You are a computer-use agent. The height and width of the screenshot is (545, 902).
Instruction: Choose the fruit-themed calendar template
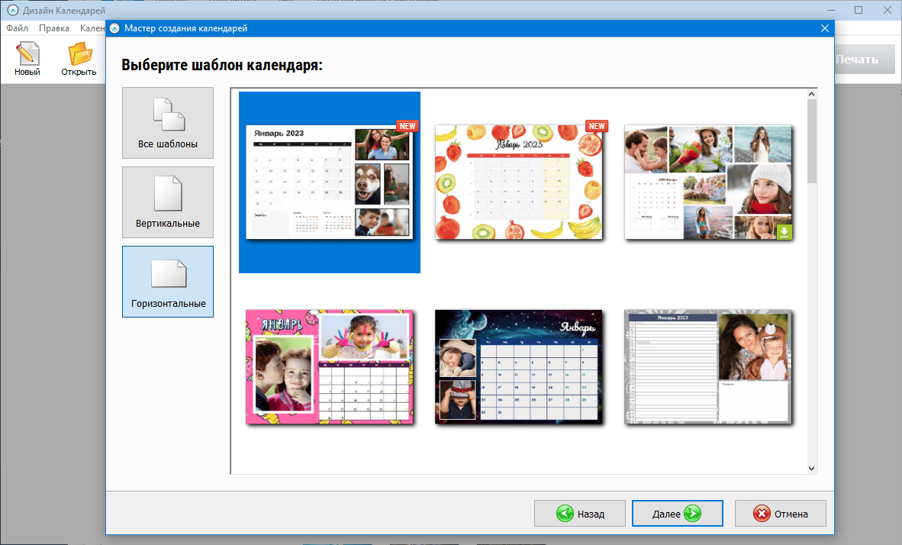pos(518,182)
